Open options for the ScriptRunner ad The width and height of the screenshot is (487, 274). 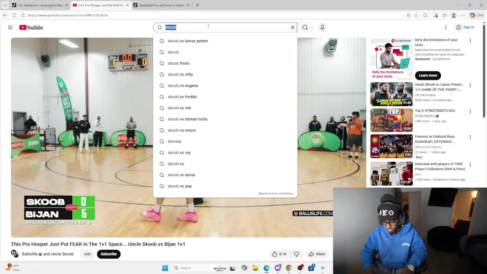(x=470, y=41)
